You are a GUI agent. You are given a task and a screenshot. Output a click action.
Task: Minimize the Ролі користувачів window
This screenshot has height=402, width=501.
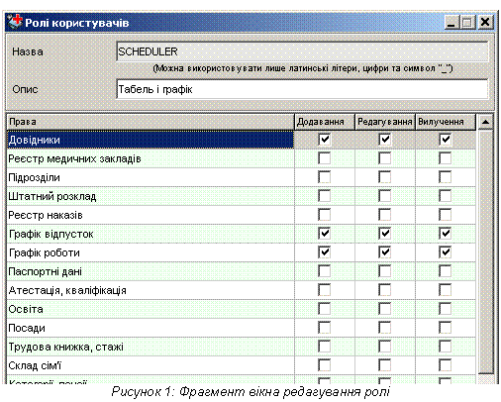tap(451, 23)
